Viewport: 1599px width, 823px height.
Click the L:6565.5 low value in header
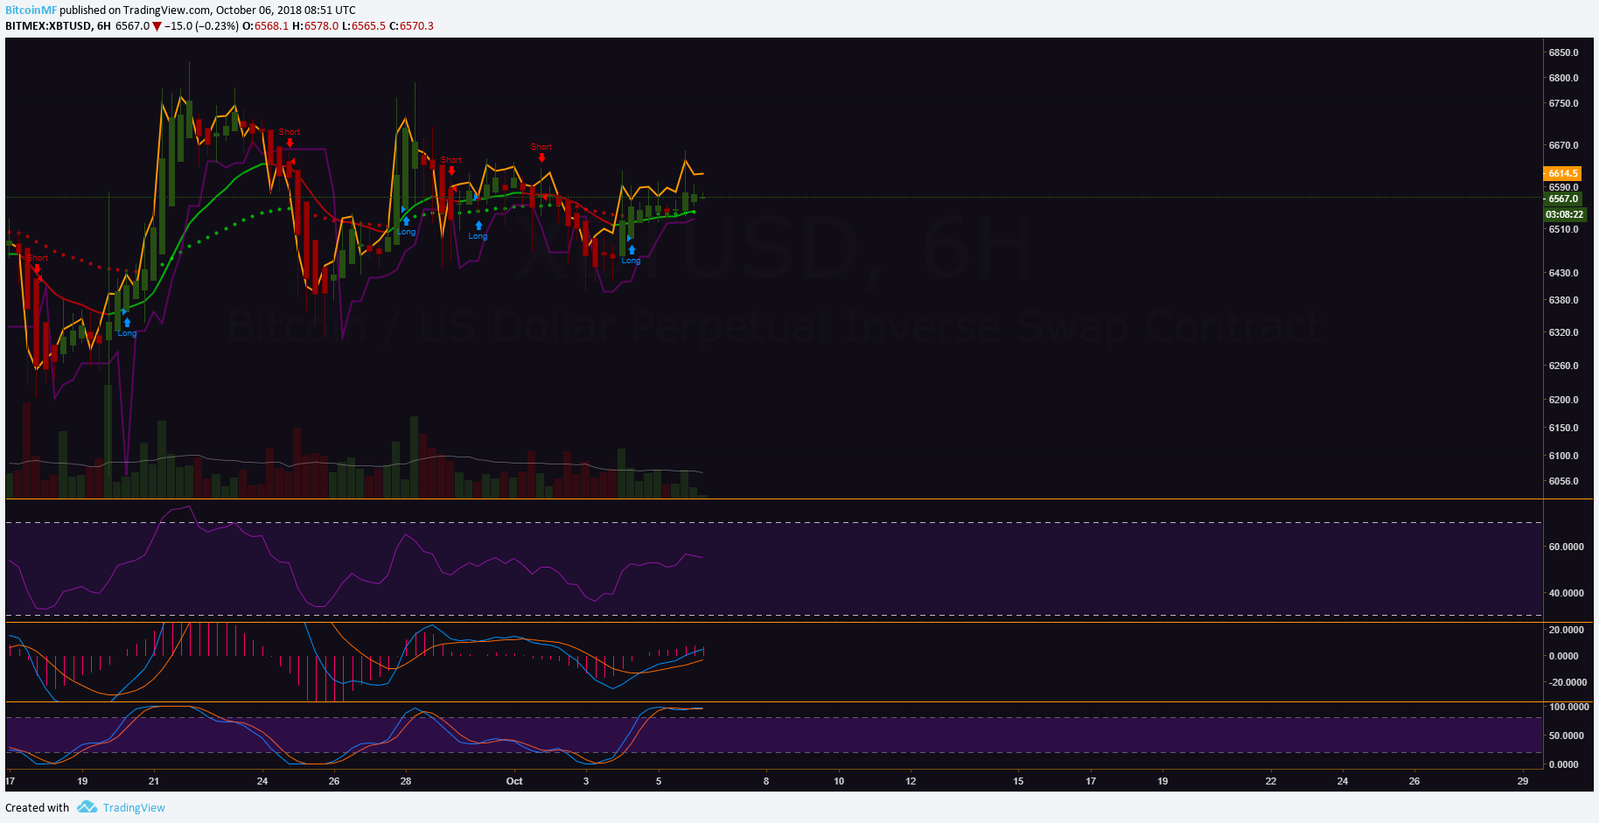click(x=364, y=25)
